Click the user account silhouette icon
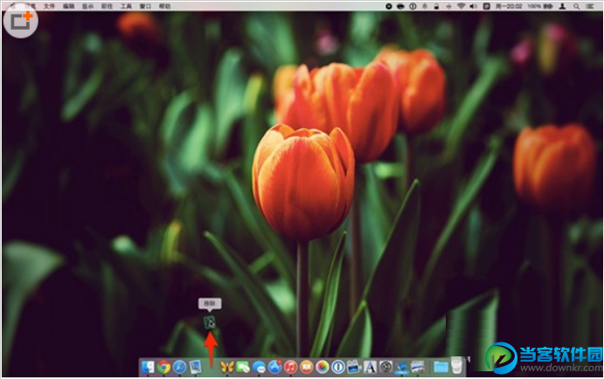The height and width of the screenshot is (380, 604). [562, 6]
